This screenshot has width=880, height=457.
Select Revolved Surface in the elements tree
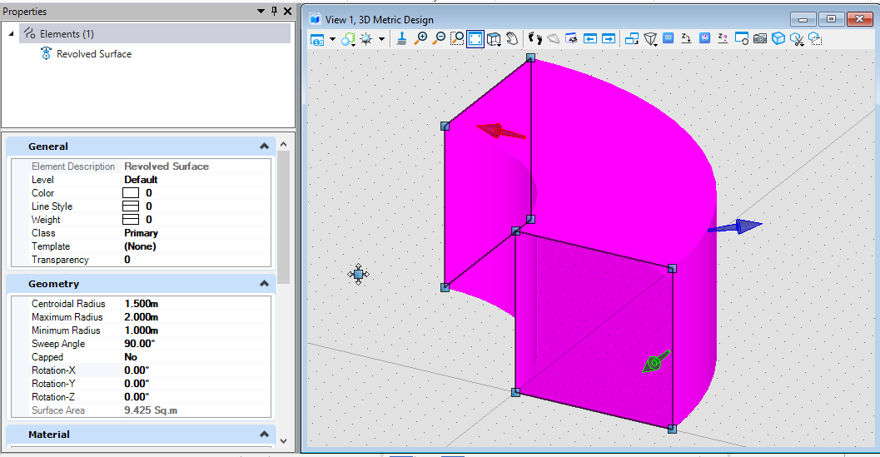(x=94, y=54)
